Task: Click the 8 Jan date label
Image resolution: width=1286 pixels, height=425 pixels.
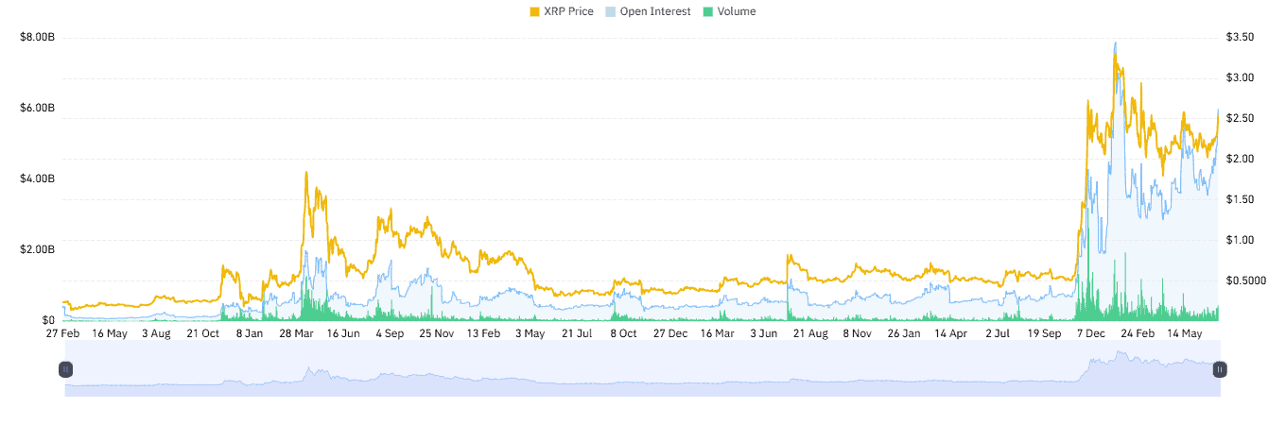Action: [x=250, y=333]
